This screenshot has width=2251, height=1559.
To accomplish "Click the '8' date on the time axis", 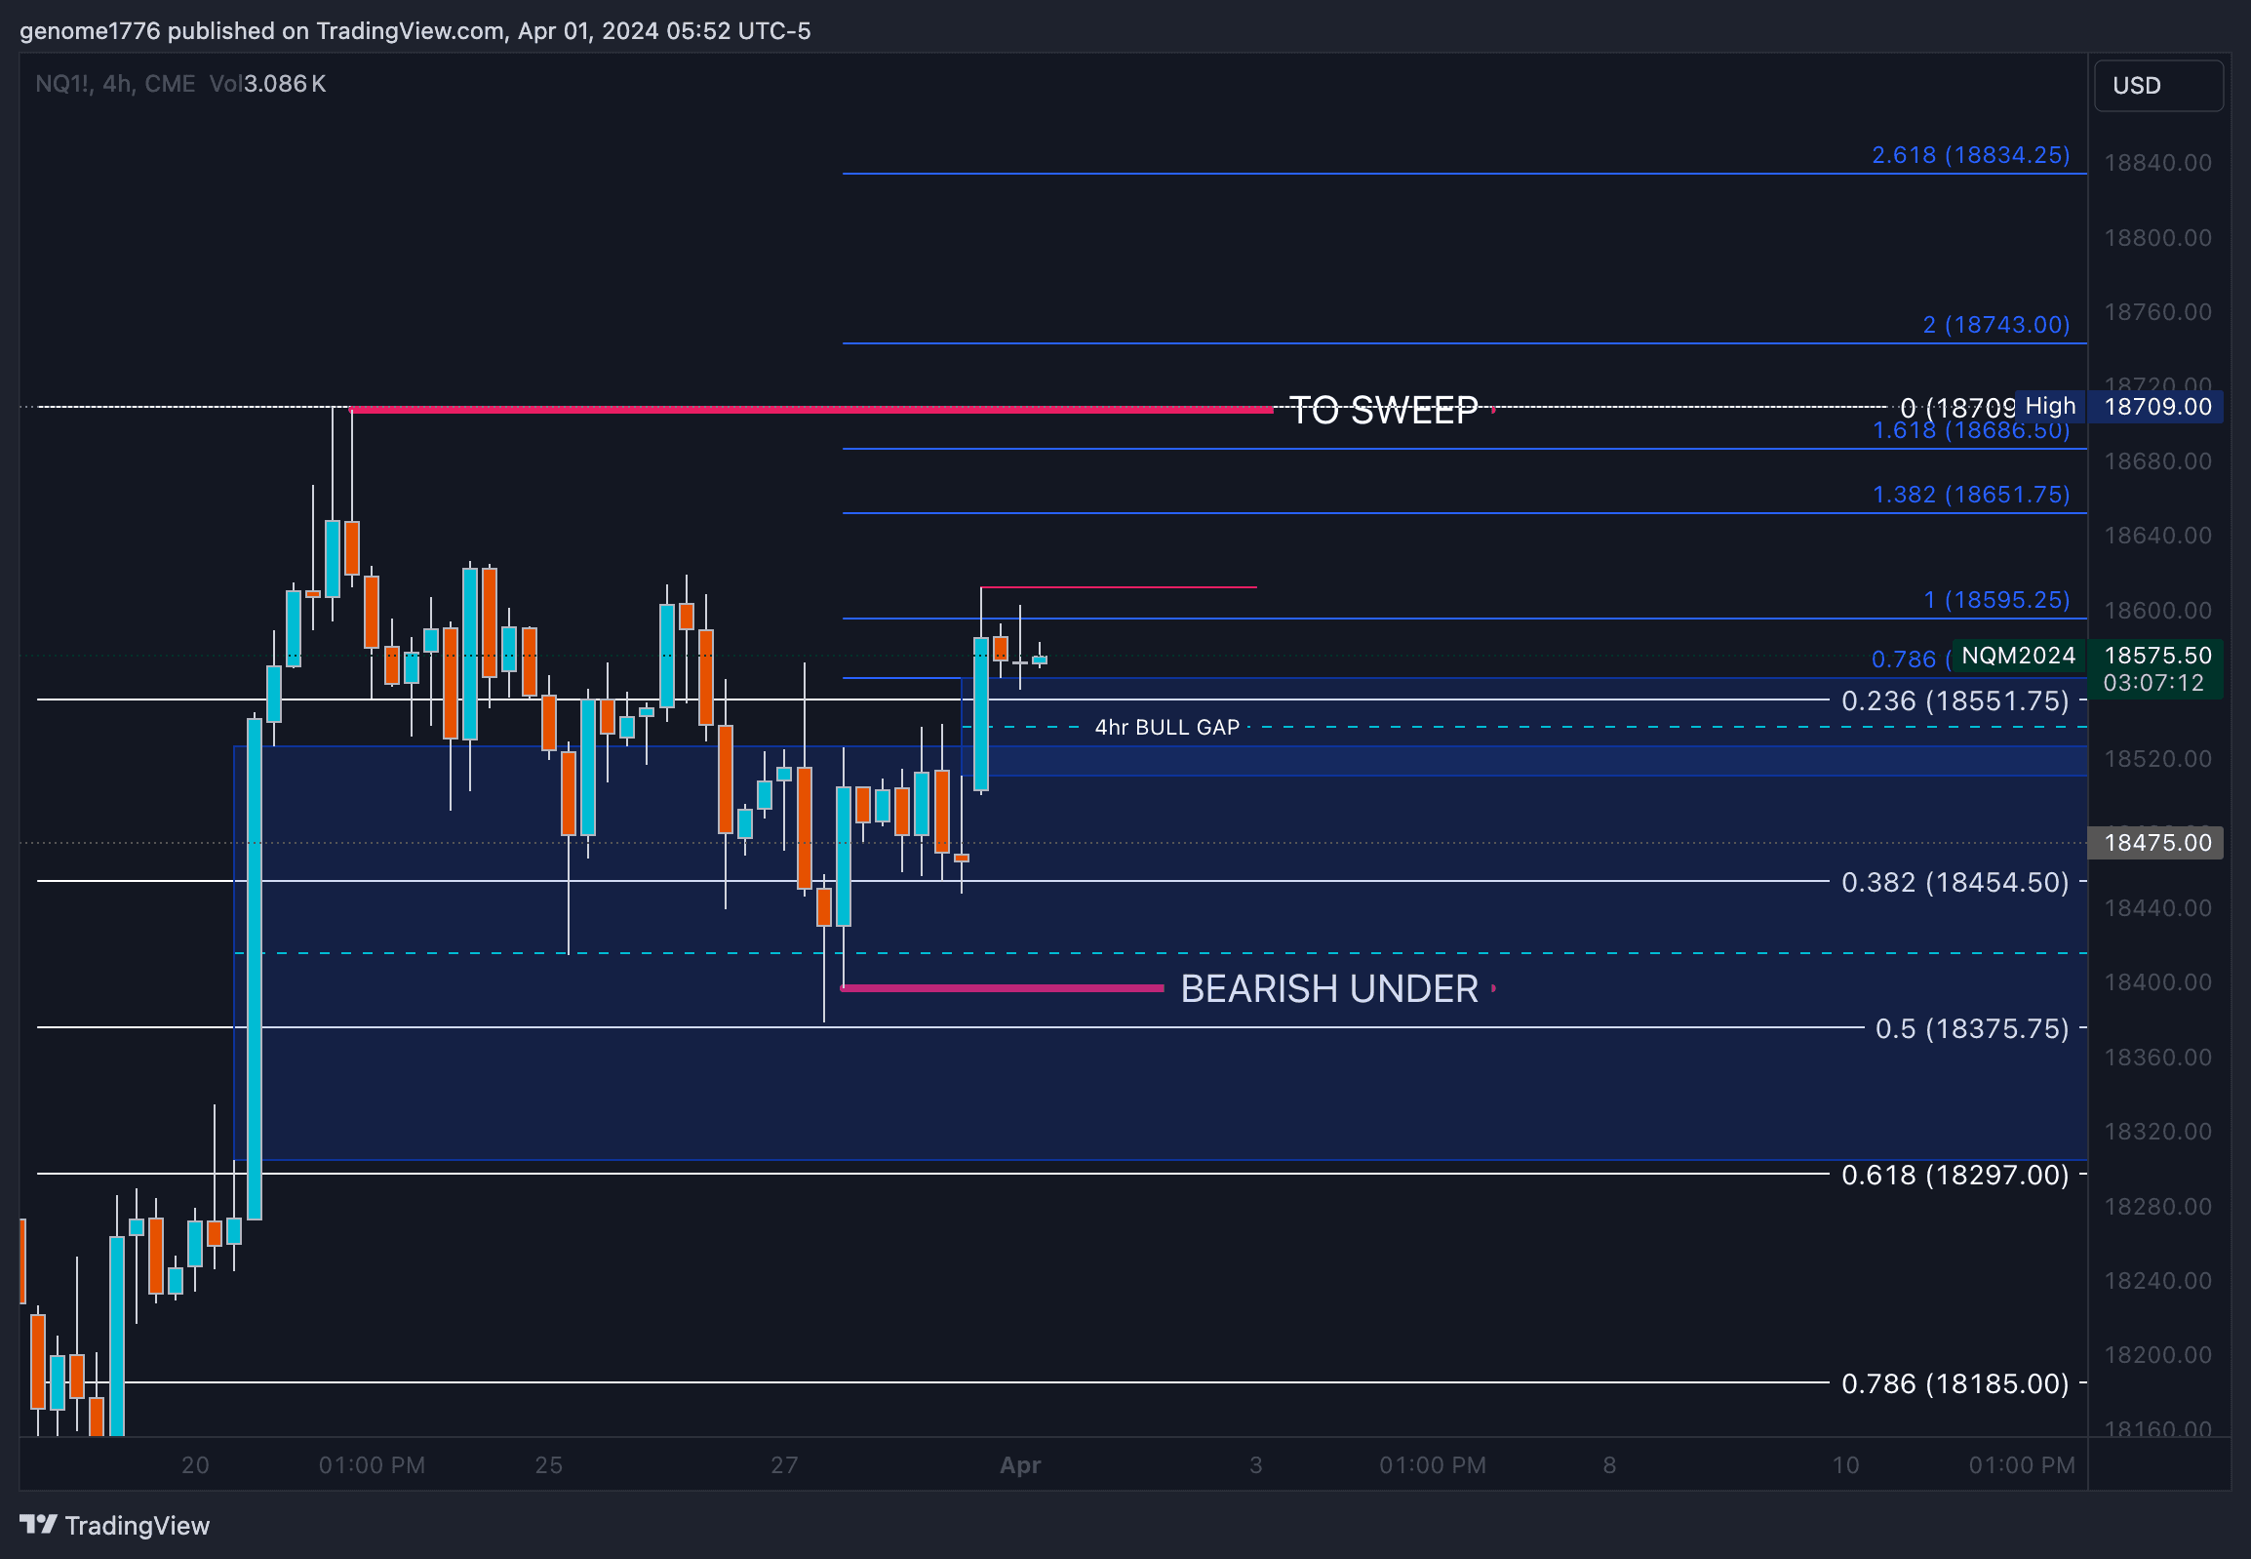I will [1609, 1465].
